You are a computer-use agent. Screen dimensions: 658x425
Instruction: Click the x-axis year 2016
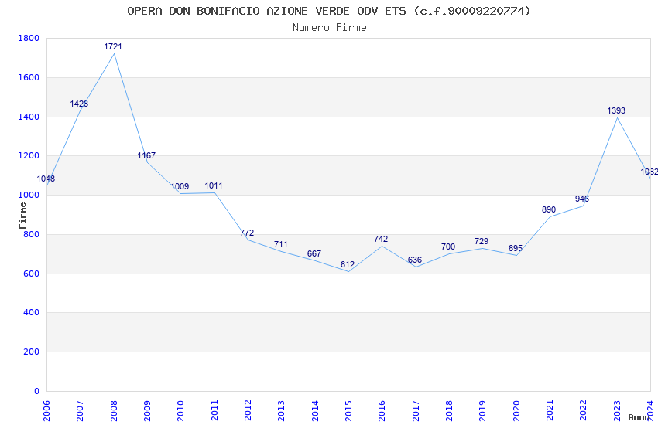pyautogui.click(x=382, y=411)
